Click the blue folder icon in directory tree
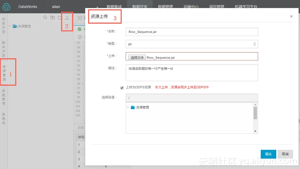This screenshot has height=169, width=300. [133, 108]
